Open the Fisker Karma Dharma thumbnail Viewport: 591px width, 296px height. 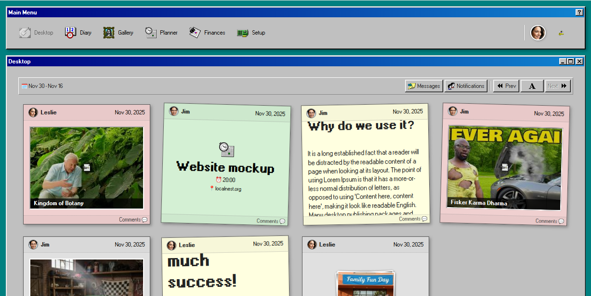505,167
